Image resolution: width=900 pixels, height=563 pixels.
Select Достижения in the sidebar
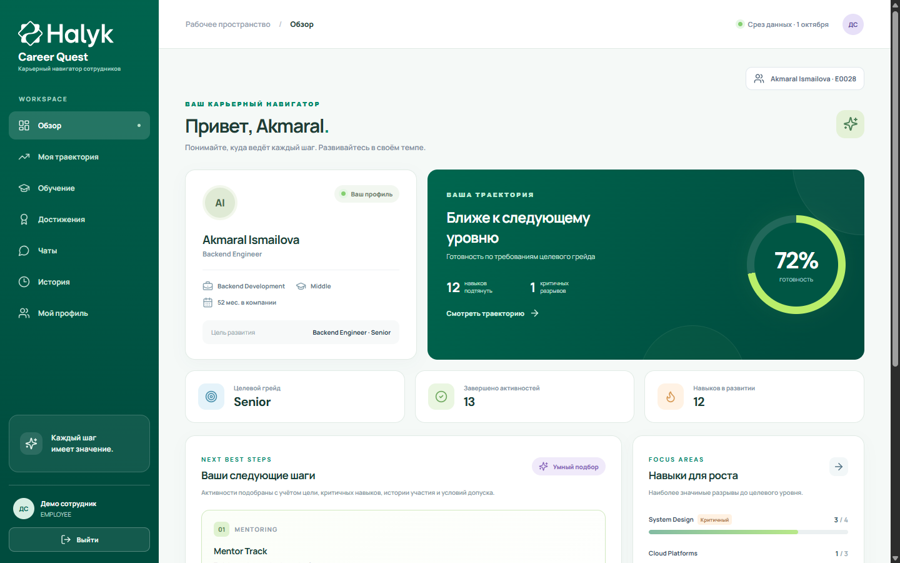click(79, 219)
